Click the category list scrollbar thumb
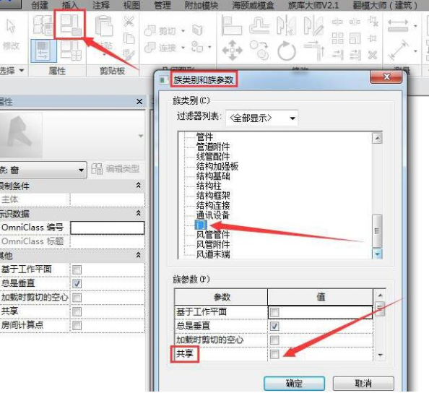429x393 pixels. (377, 230)
